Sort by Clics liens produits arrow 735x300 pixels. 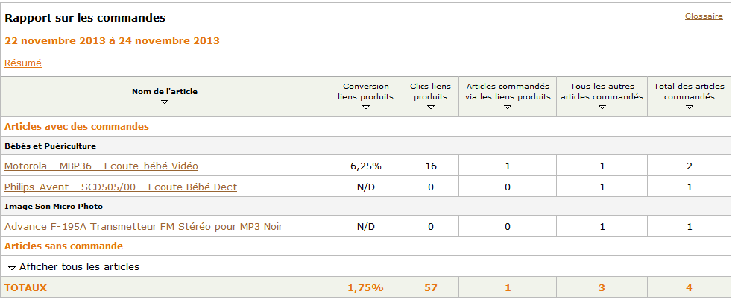(431, 107)
